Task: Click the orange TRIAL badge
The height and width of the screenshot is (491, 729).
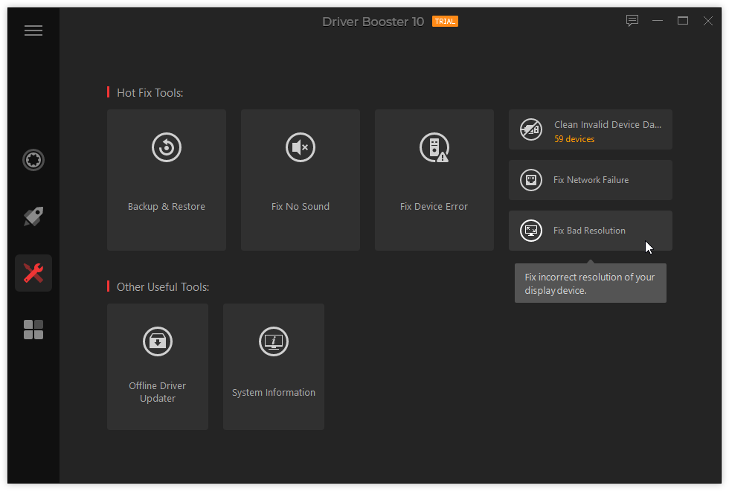Action: [445, 22]
